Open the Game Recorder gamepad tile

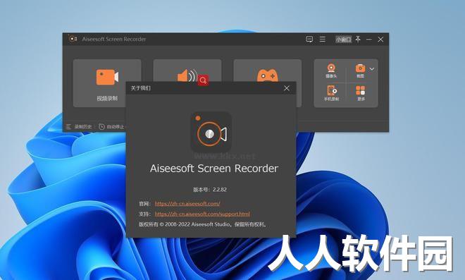pyautogui.click(x=268, y=70)
